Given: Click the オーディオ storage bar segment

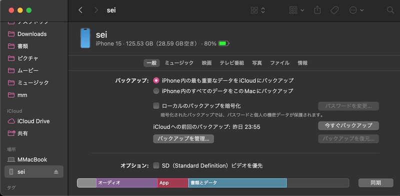Looking at the screenshot, I should 127,183.
